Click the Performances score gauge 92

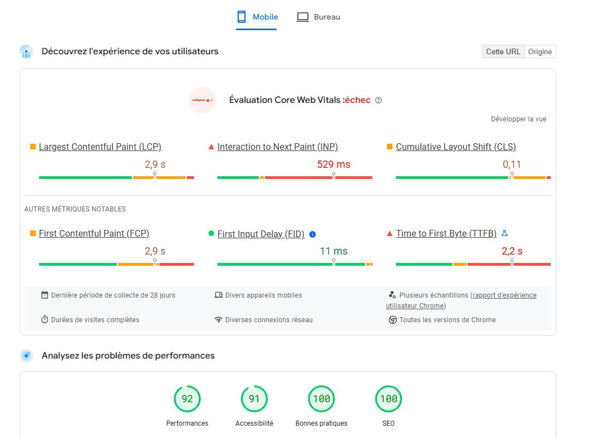187,399
